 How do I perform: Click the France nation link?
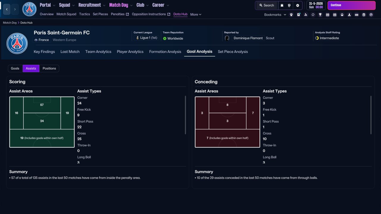coord(44,40)
